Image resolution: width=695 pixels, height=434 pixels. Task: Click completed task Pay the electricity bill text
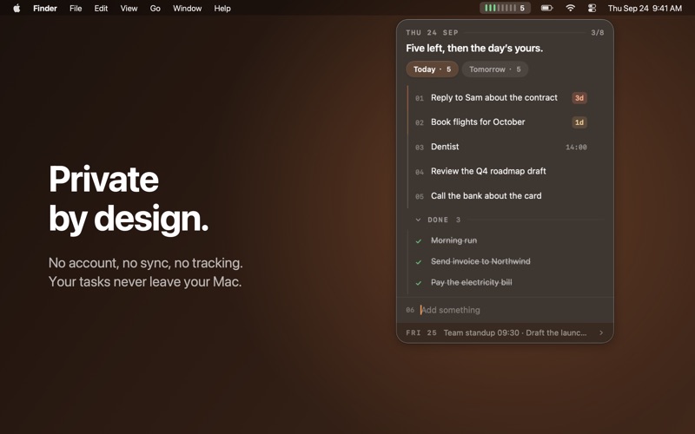471,282
